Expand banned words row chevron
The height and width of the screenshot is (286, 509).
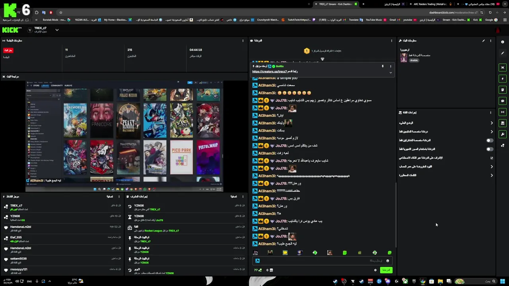[x=492, y=175]
